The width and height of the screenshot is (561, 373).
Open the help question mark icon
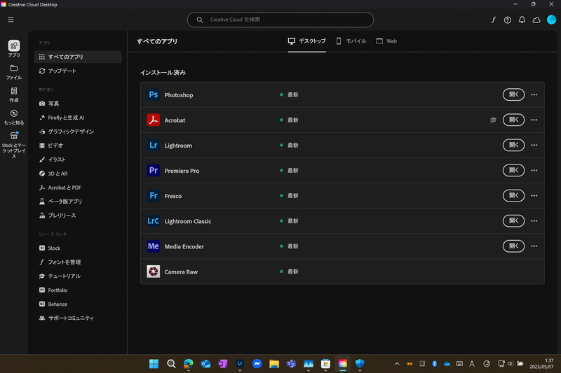tap(507, 20)
